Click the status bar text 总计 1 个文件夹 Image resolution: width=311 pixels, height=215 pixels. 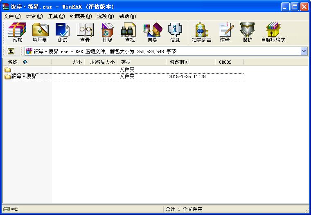184,209
